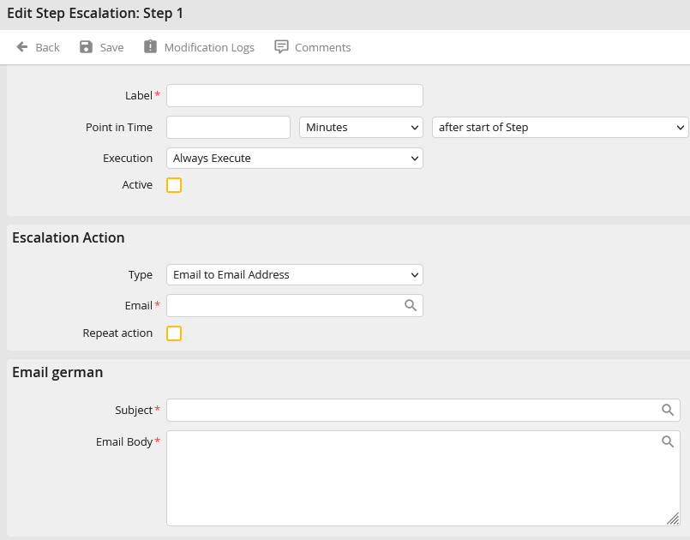Click the Save floppy disk icon
690x540 pixels.
[x=86, y=46]
